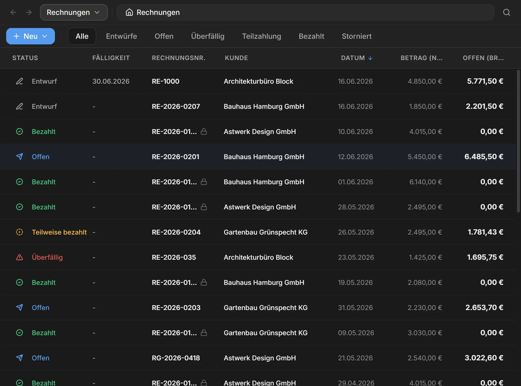
Task: Click pencil icon of draft RE-2026-0207
Action: pyautogui.click(x=20, y=106)
